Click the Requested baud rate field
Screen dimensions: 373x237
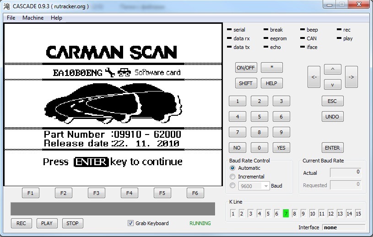[x=346, y=185]
